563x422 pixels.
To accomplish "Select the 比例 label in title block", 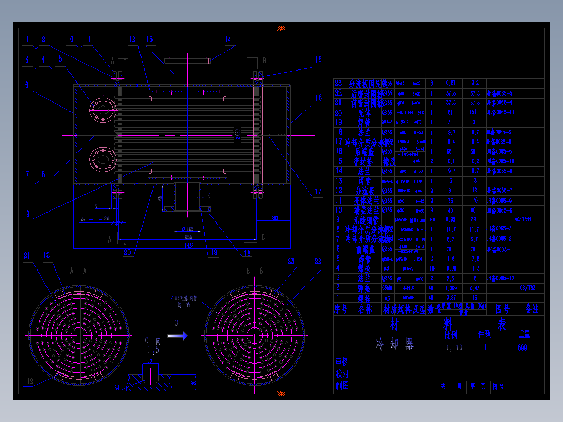I will pyautogui.click(x=451, y=335).
